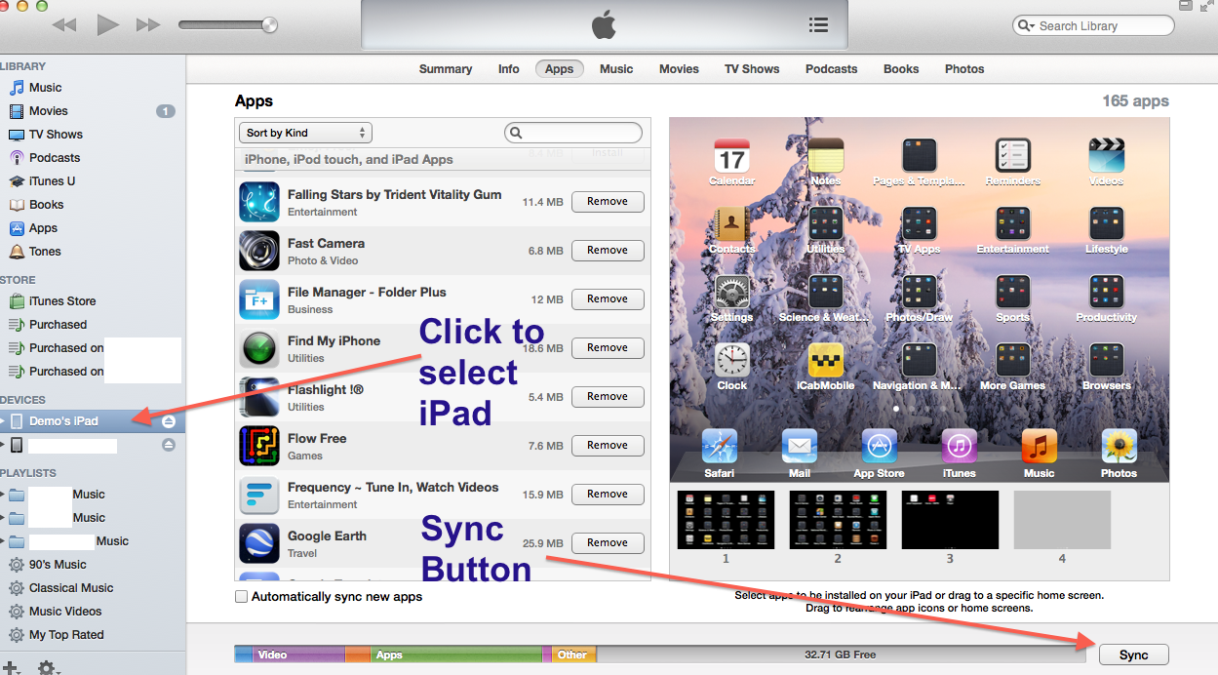Add a new playlist with plus button
The height and width of the screenshot is (675, 1218).
11,668
